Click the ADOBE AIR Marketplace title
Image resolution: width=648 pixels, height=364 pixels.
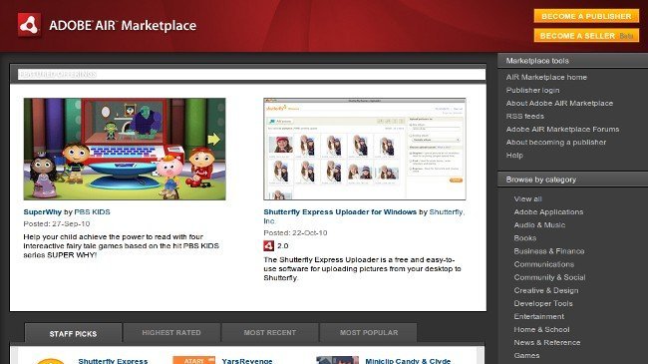(123, 26)
